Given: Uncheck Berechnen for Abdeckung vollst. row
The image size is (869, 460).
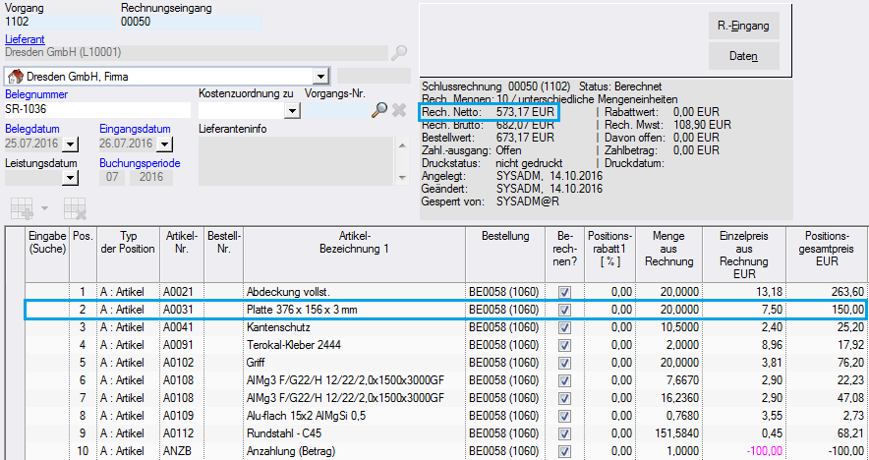Looking at the screenshot, I should 564,292.
